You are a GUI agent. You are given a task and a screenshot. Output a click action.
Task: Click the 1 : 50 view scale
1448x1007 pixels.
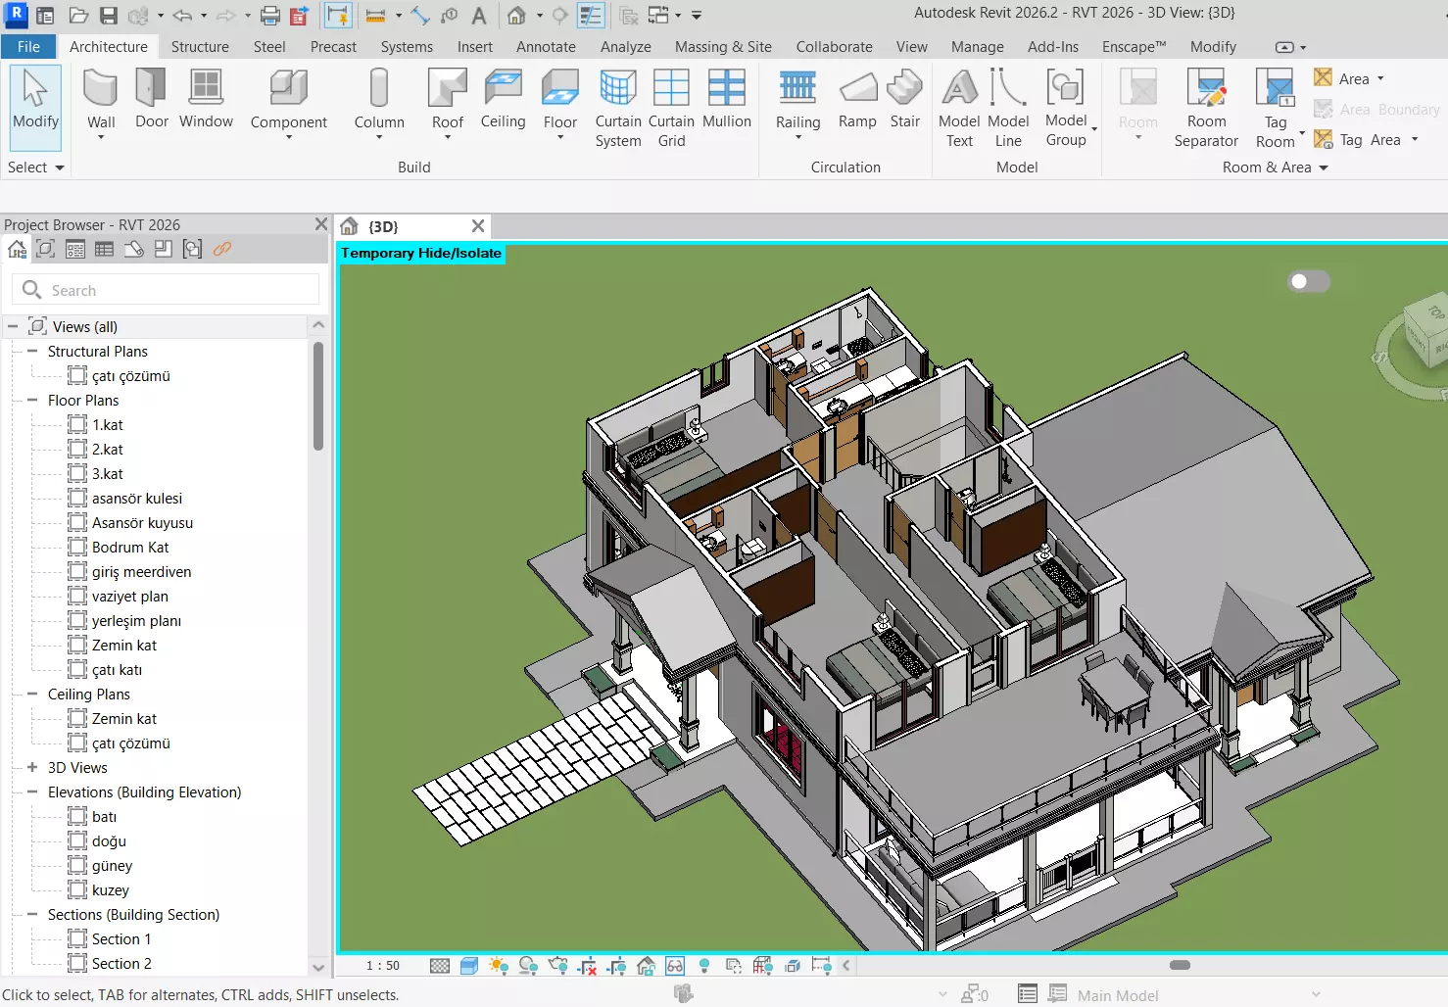point(383,966)
